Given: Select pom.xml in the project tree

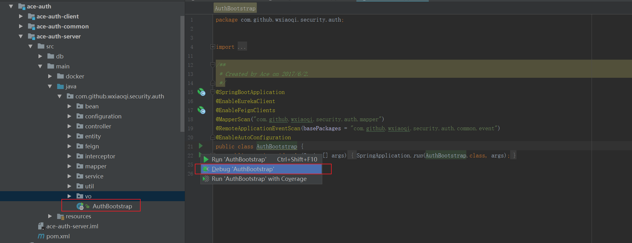Looking at the screenshot, I should 58,236.
